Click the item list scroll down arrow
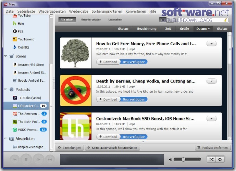The height and width of the screenshot is (171, 236). (x=230, y=138)
